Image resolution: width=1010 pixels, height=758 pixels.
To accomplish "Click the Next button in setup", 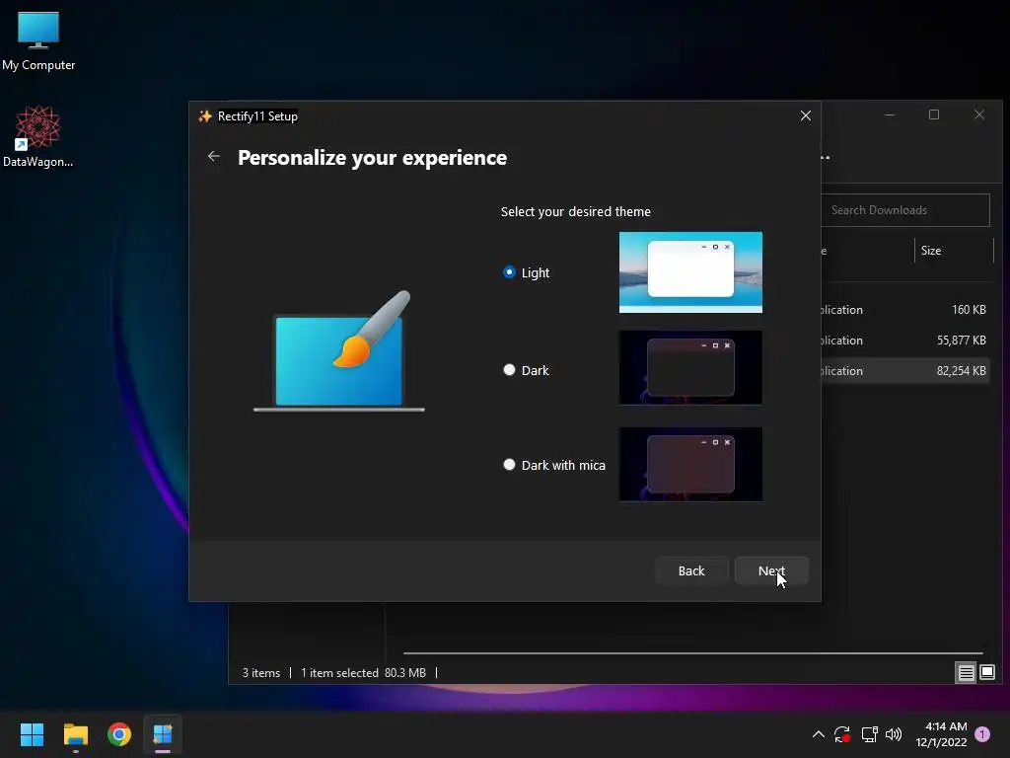I will coord(771,570).
